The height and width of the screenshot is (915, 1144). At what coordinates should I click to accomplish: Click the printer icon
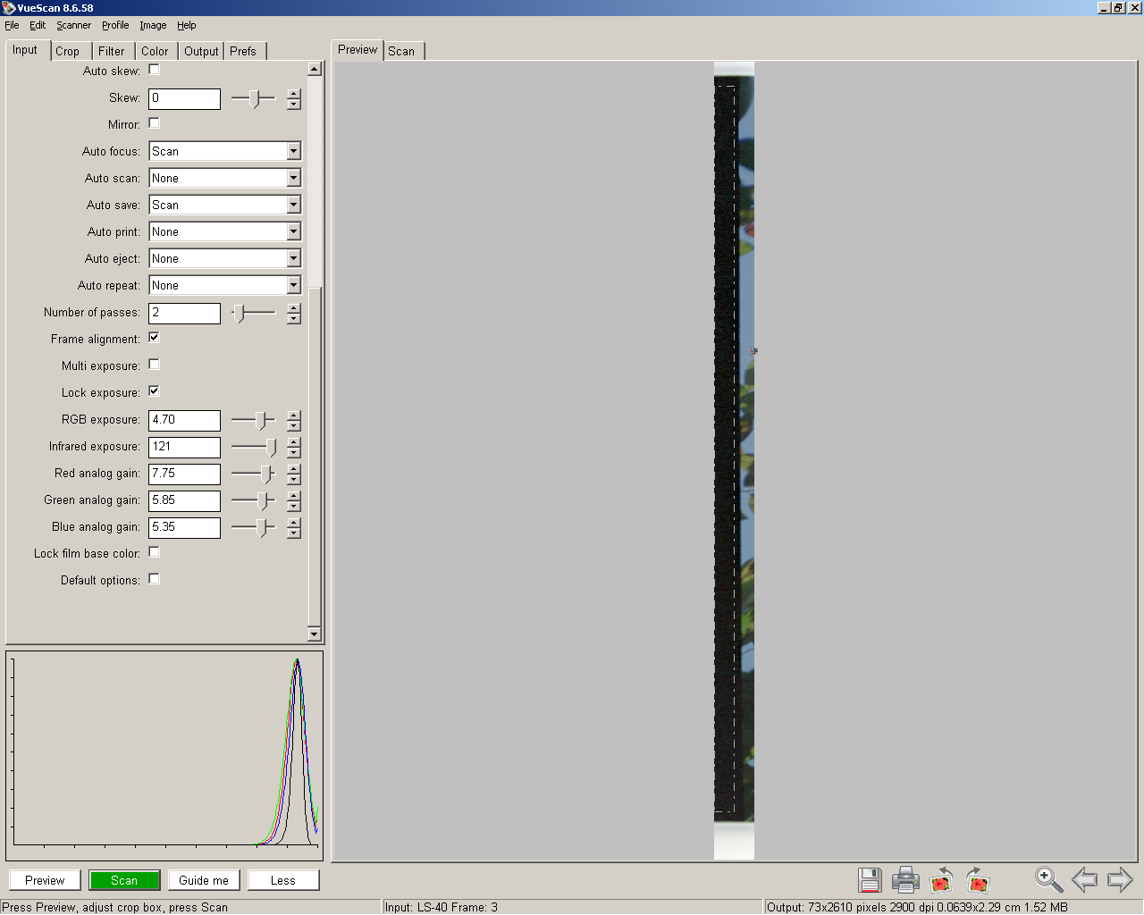tap(905, 880)
